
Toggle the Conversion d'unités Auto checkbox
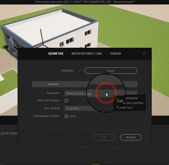click(66, 116)
